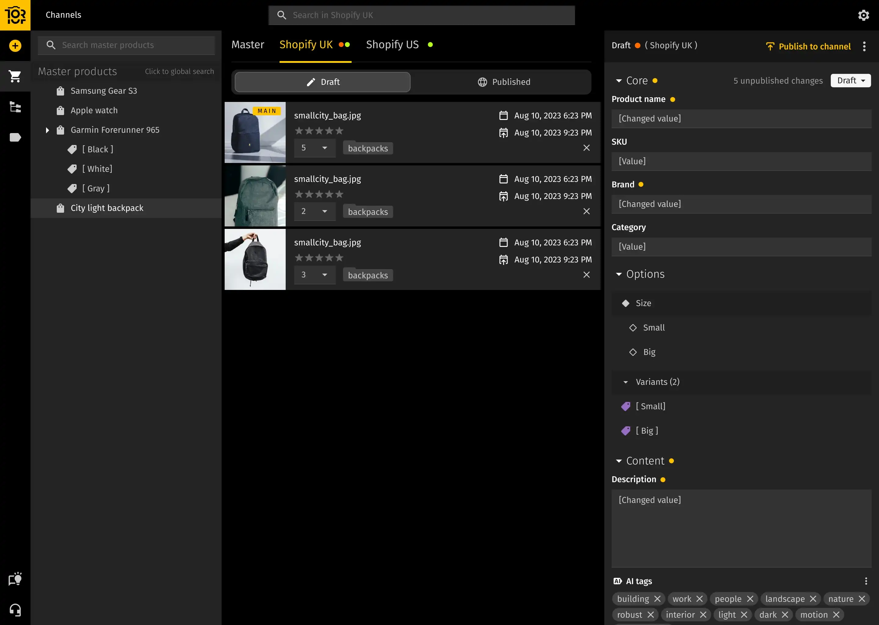The image size is (879, 625).
Task: Focus the Search master products field
Action: click(x=126, y=45)
